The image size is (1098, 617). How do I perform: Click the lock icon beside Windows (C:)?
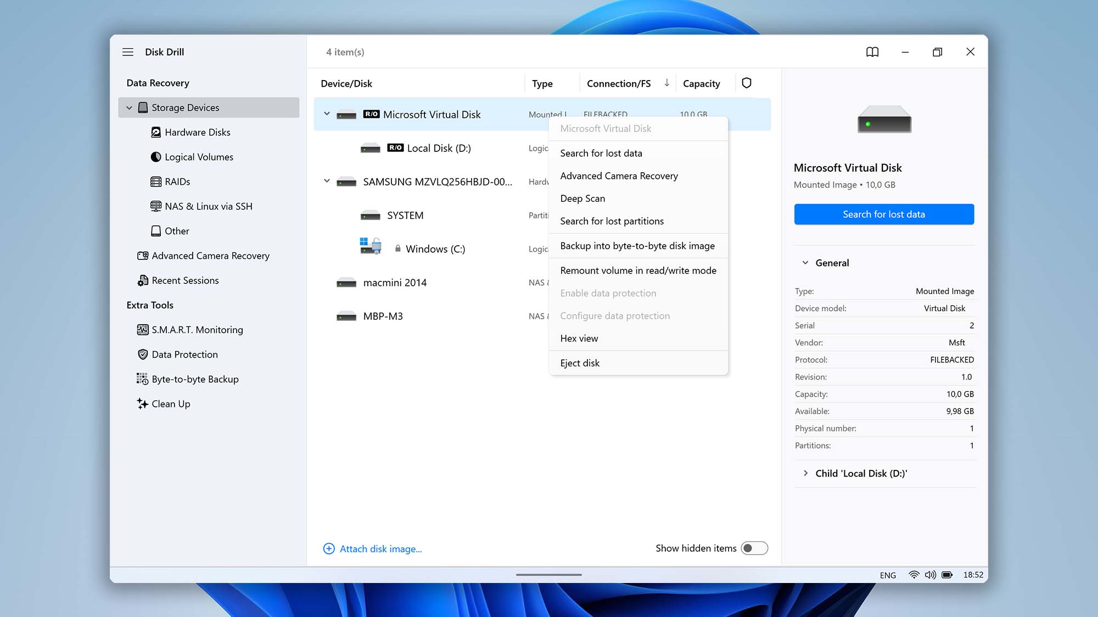397,248
